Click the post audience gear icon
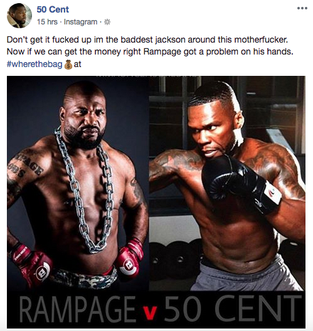Image resolution: width=313 pixels, height=331 pixels. [x=107, y=22]
